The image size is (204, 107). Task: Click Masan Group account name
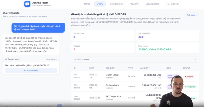coord(112,75)
